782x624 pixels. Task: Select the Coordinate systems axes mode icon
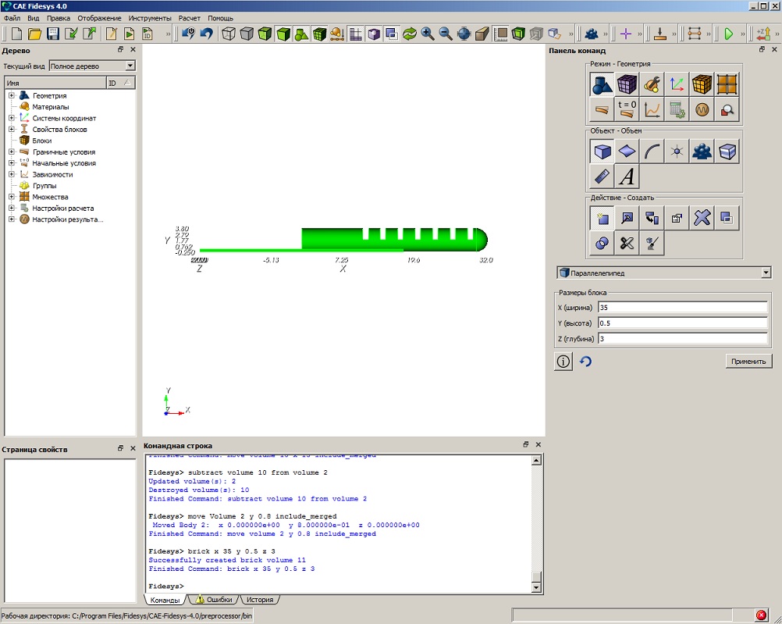pos(677,84)
